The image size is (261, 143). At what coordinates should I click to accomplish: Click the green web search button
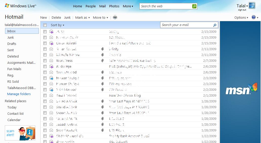tap(194, 6)
